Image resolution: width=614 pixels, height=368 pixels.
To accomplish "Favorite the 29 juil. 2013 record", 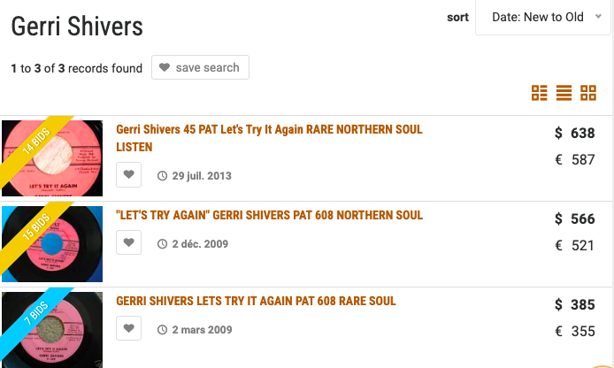I will click(x=128, y=174).
